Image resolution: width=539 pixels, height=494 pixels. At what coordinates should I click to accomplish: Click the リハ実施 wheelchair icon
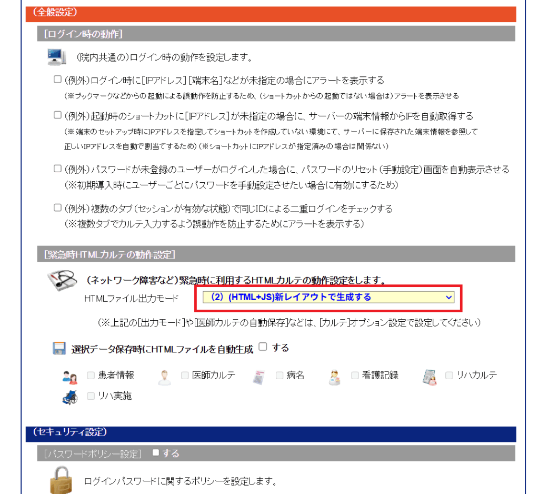click(x=69, y=397)
